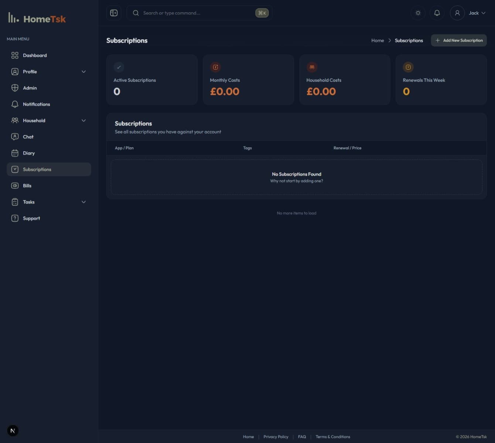Screen dimensions: 495x443
Task: Click the HomeTsk logo
Action: click(x=37, y=18)
